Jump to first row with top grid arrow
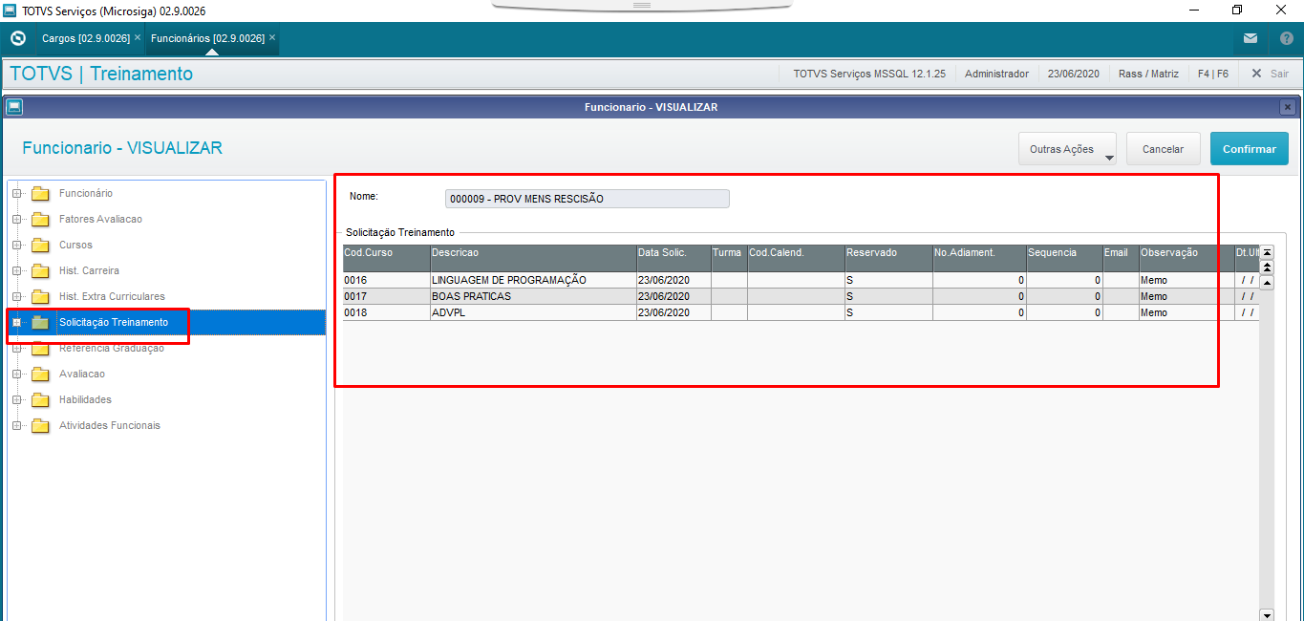 pos(1268,252)
